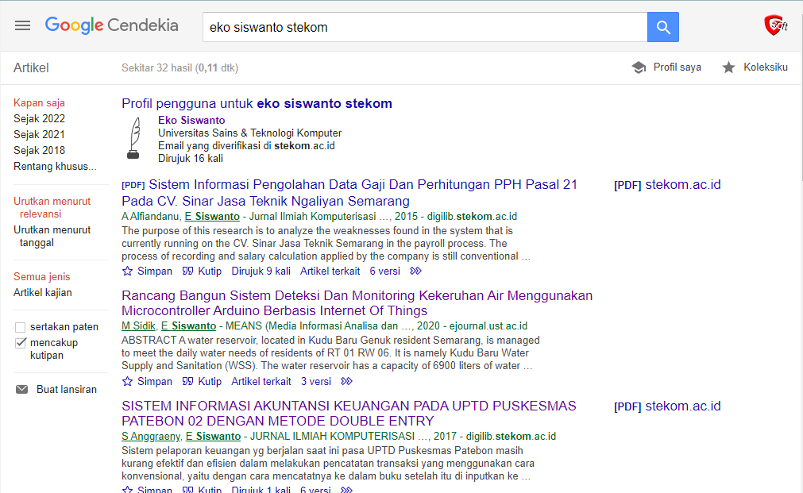The height and width of the screenshot is (493, 803).
Task: Click the Profil saya graduation cap icon
Action: click(639, 67)
